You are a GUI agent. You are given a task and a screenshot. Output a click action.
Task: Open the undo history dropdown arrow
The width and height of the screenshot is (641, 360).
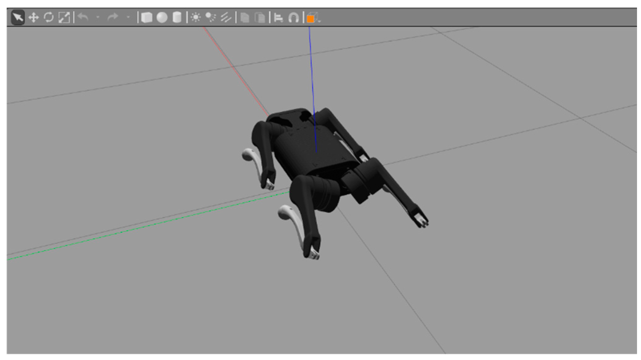[x=98, y=18]
